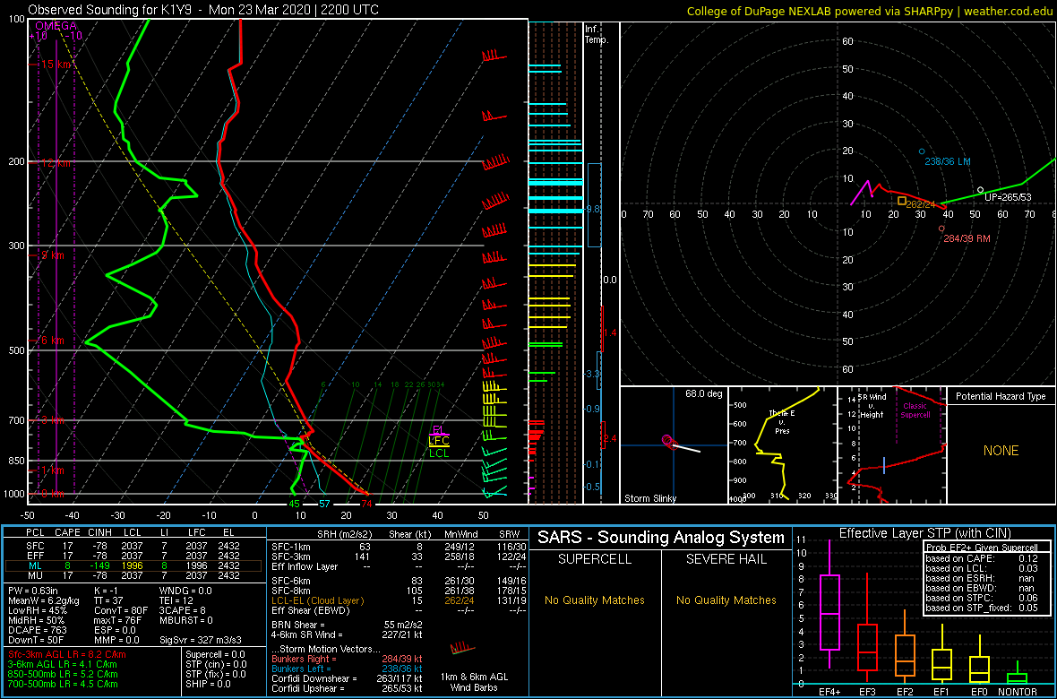Click the Potential Hazard Type header
This screenshot has width=1057, height=699.
click(x=1001, y=396)
